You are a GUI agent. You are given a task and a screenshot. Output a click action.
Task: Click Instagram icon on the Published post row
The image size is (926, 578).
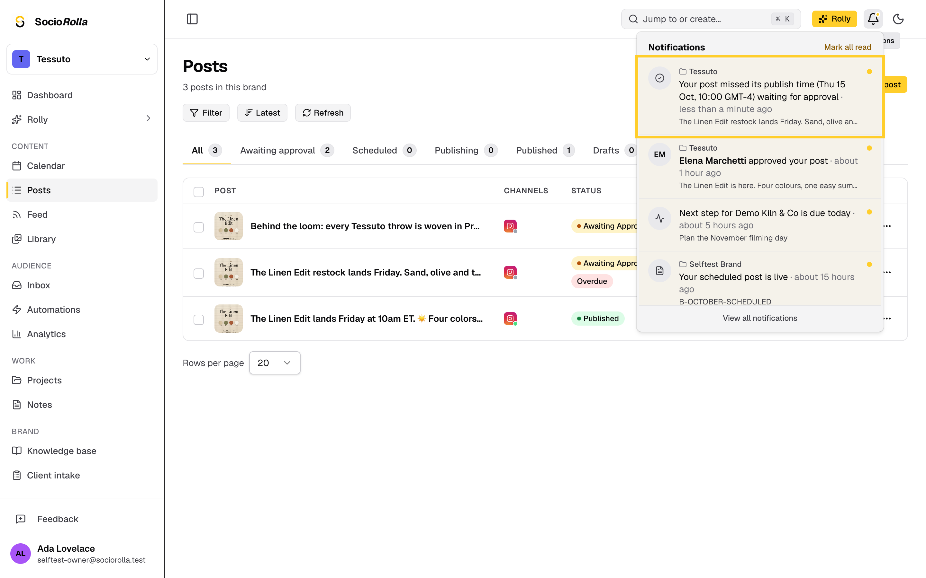tap(510, 319)
